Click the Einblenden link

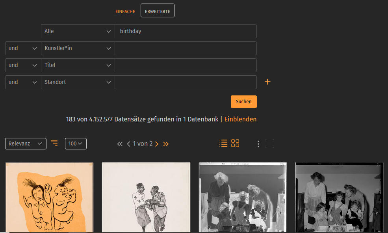[240, 119]
